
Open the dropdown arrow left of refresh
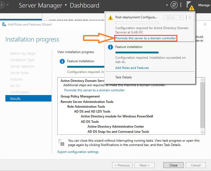coord(167,5)
